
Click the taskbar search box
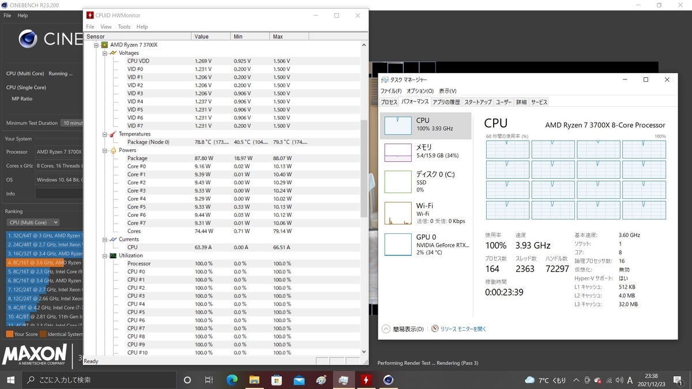[x=99, y=380]
